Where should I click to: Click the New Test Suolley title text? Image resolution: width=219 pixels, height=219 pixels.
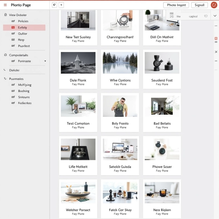coord(78,37)
